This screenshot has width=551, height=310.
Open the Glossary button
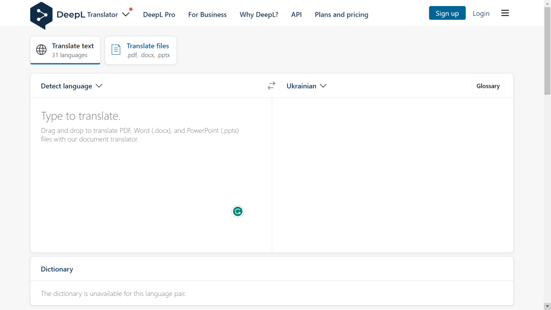[x=488, y=86]
